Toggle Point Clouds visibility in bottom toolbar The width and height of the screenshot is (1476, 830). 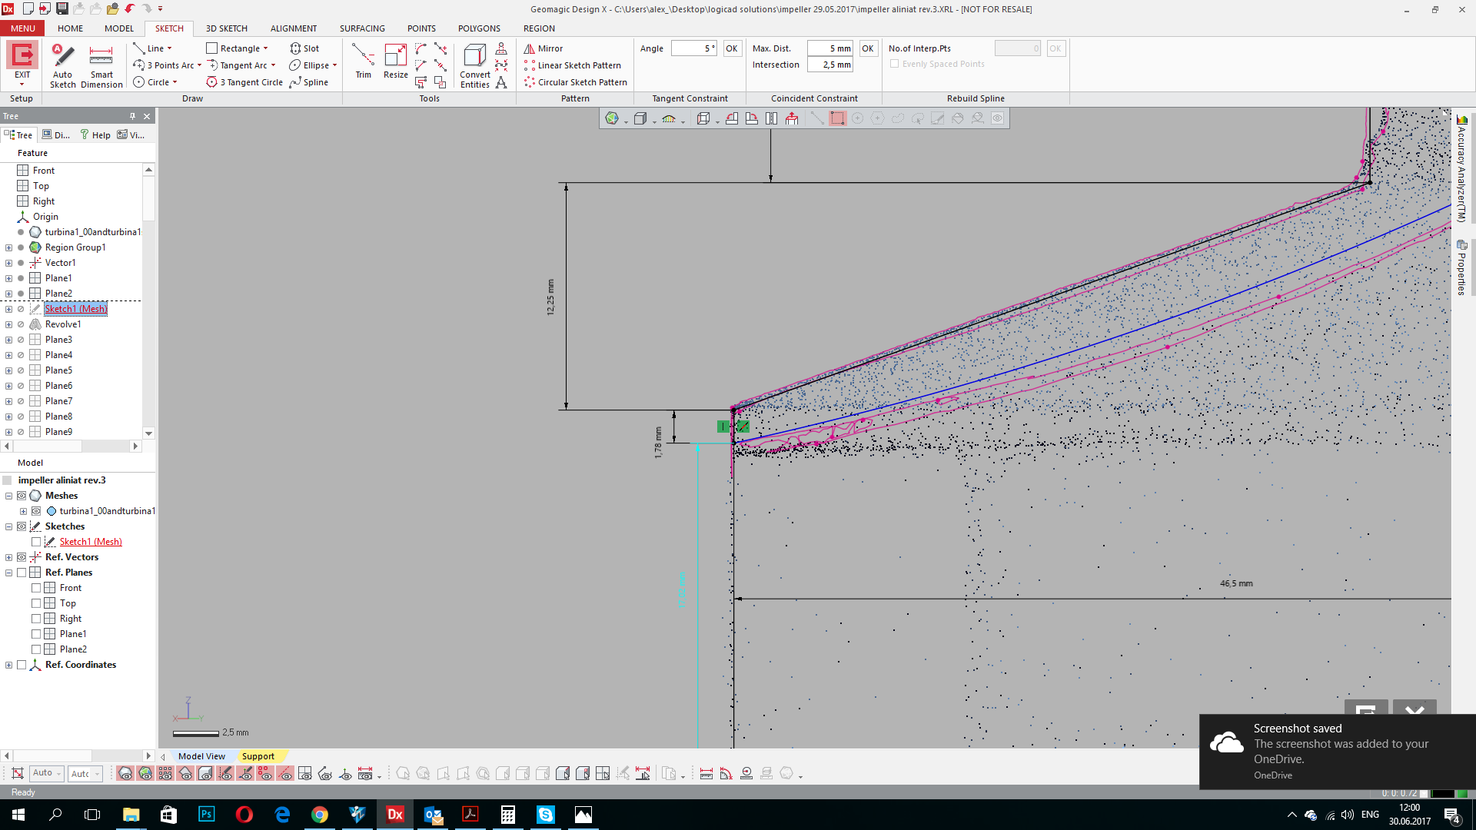(x=165, y=774)
